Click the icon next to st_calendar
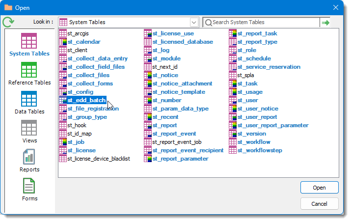This screenshot has height=222, width=351. pyautogui.click(x=63, y=42)
